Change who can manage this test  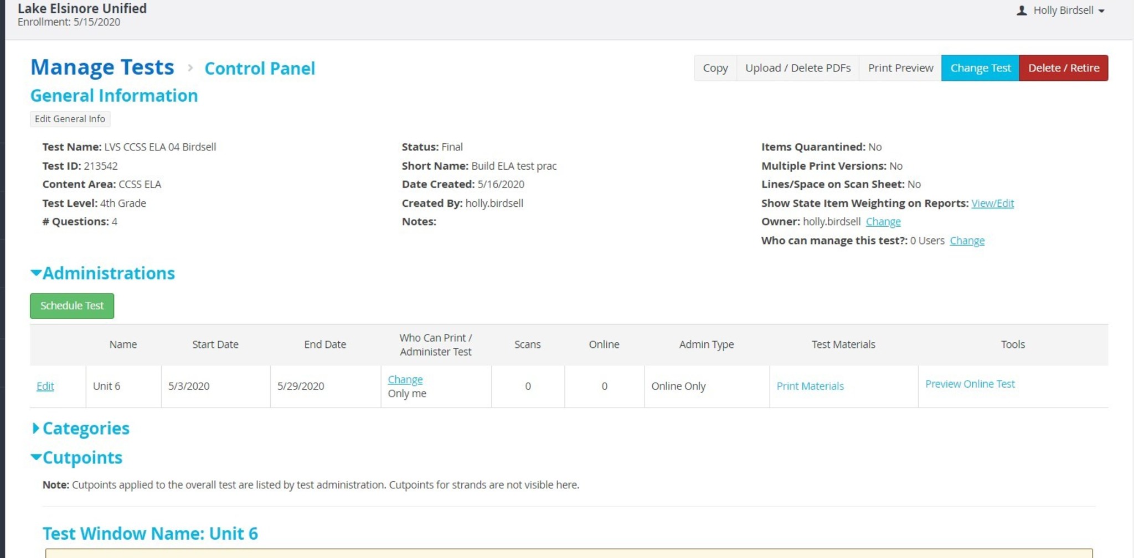click(967, 241)
